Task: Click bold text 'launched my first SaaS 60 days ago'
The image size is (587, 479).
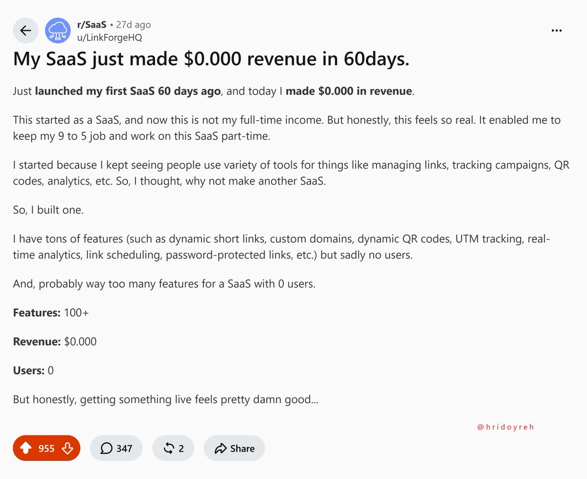Action: pyautogui.click(x=128, y=91)
